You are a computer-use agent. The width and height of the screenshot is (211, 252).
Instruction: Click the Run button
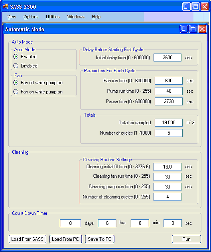click(186, 239)
